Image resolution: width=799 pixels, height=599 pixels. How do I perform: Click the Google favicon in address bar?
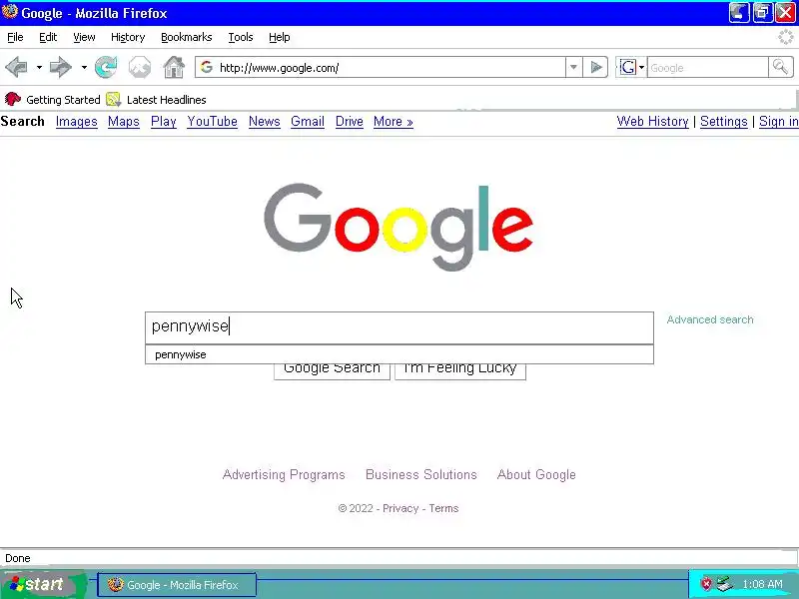click(x=207, y=67)
